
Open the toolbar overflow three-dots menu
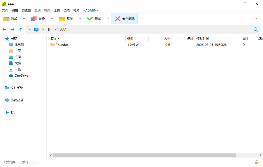(256, 19)
